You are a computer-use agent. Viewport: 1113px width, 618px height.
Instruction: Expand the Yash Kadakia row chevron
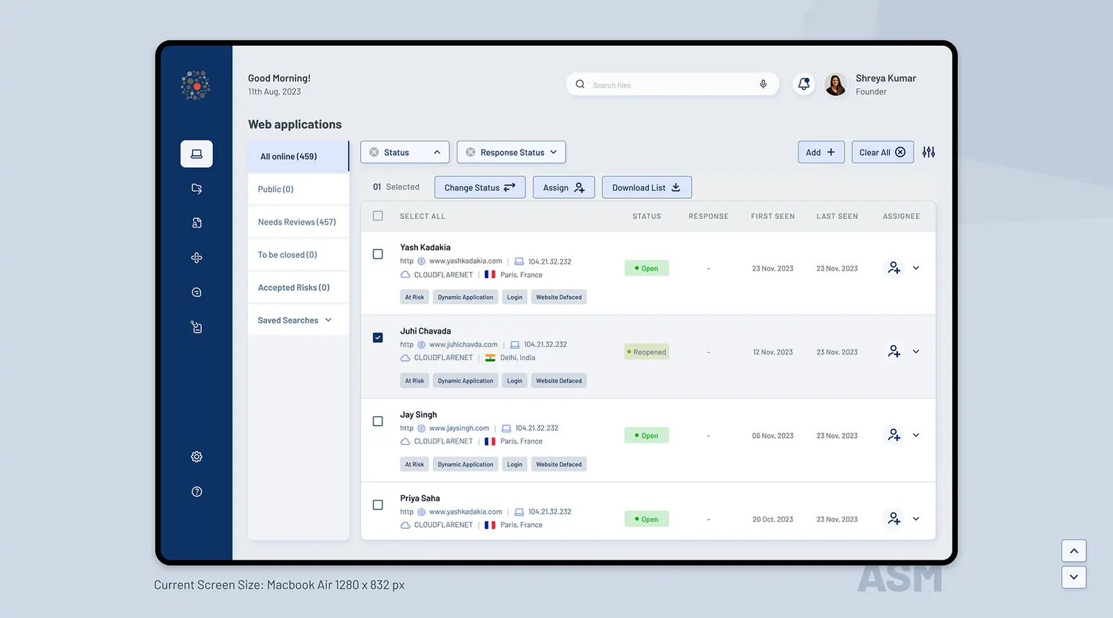916,268
